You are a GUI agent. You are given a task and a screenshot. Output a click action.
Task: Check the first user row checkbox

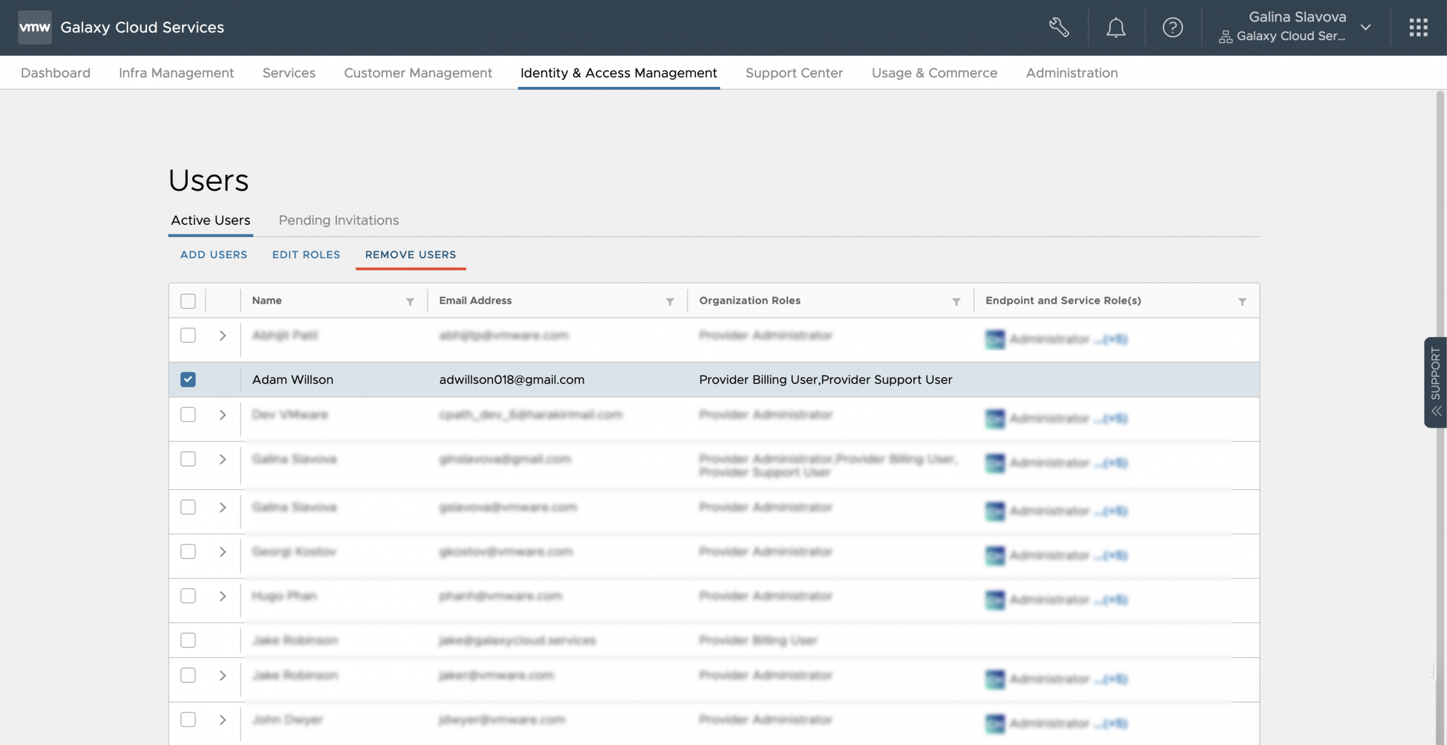[188, 336]
